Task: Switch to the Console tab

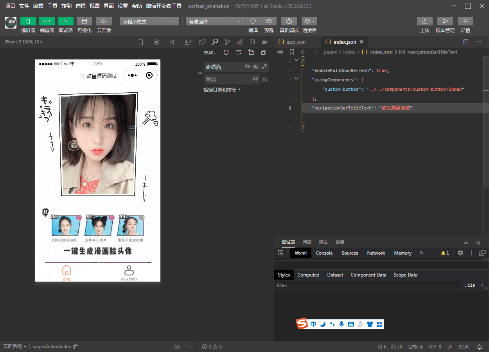Action: tap(324, 253)
